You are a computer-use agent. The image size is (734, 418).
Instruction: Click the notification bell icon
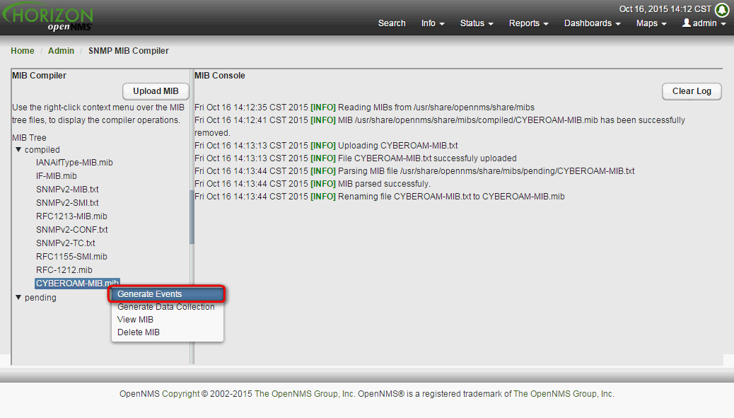[722, 9]
